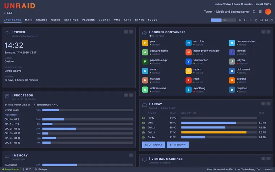Click the adguard-home container icon
This screenshot has width=275, height=172.
(x=145, y=52)
